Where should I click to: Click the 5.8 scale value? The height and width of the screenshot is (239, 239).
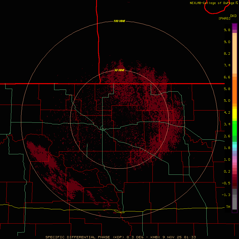click(227, 89)
